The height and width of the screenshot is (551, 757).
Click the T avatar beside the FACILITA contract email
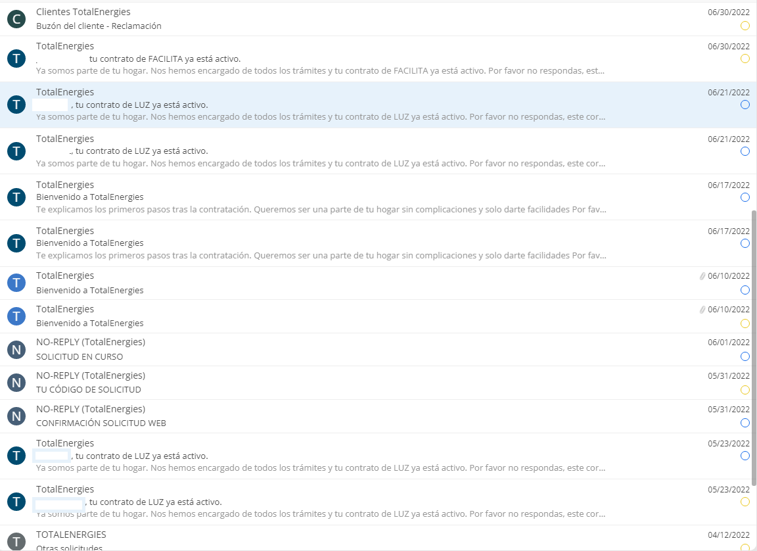[16, 59]
